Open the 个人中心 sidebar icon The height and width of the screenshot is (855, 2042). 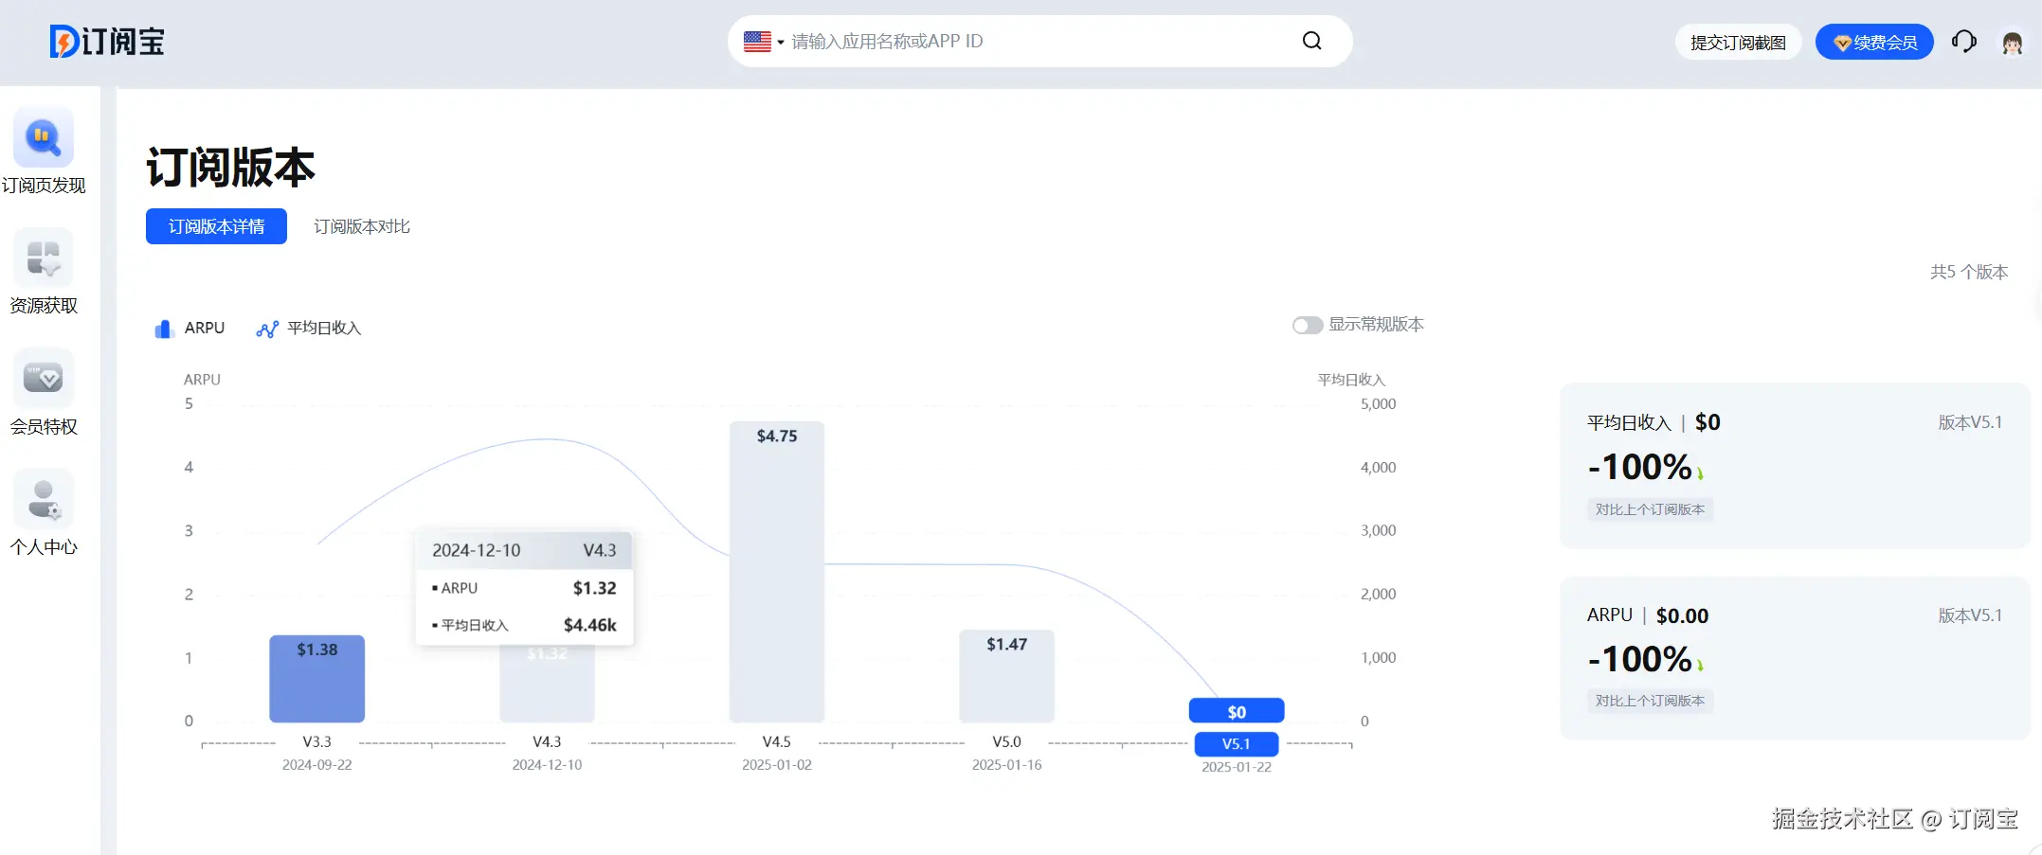tap(44, 499)
